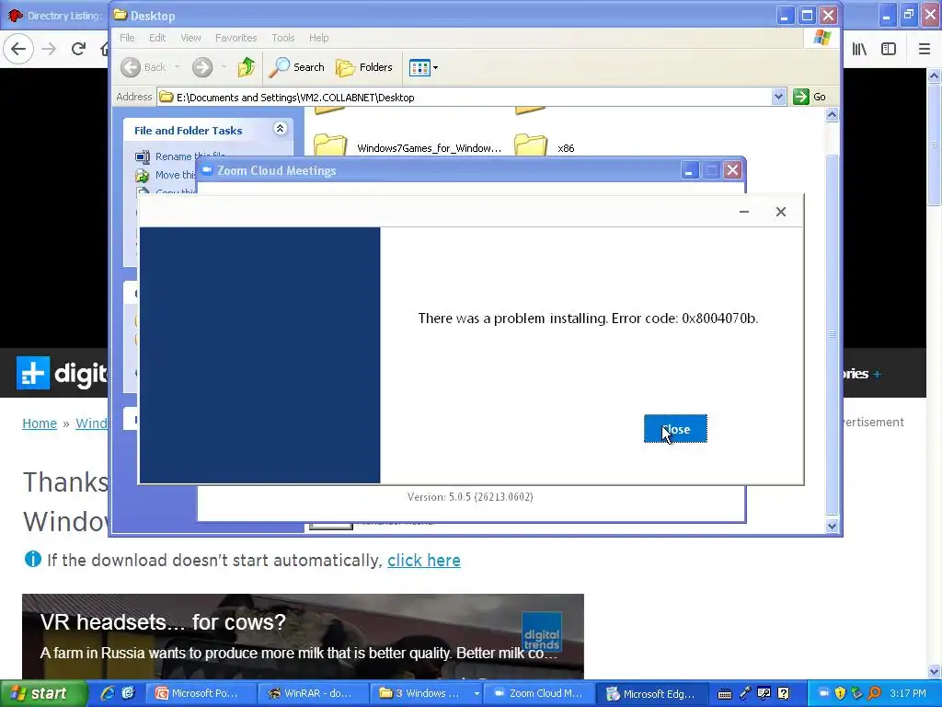
Task: Open the browser Library icon
Action: (859, 49)
